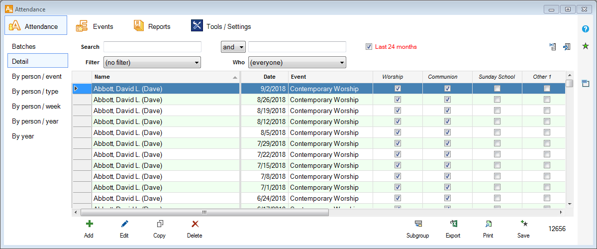Image resolution: width=597 pixels, height=249 pixels.
Task: Open the 'and' search operator dropdown
Action: click(233, 47)
